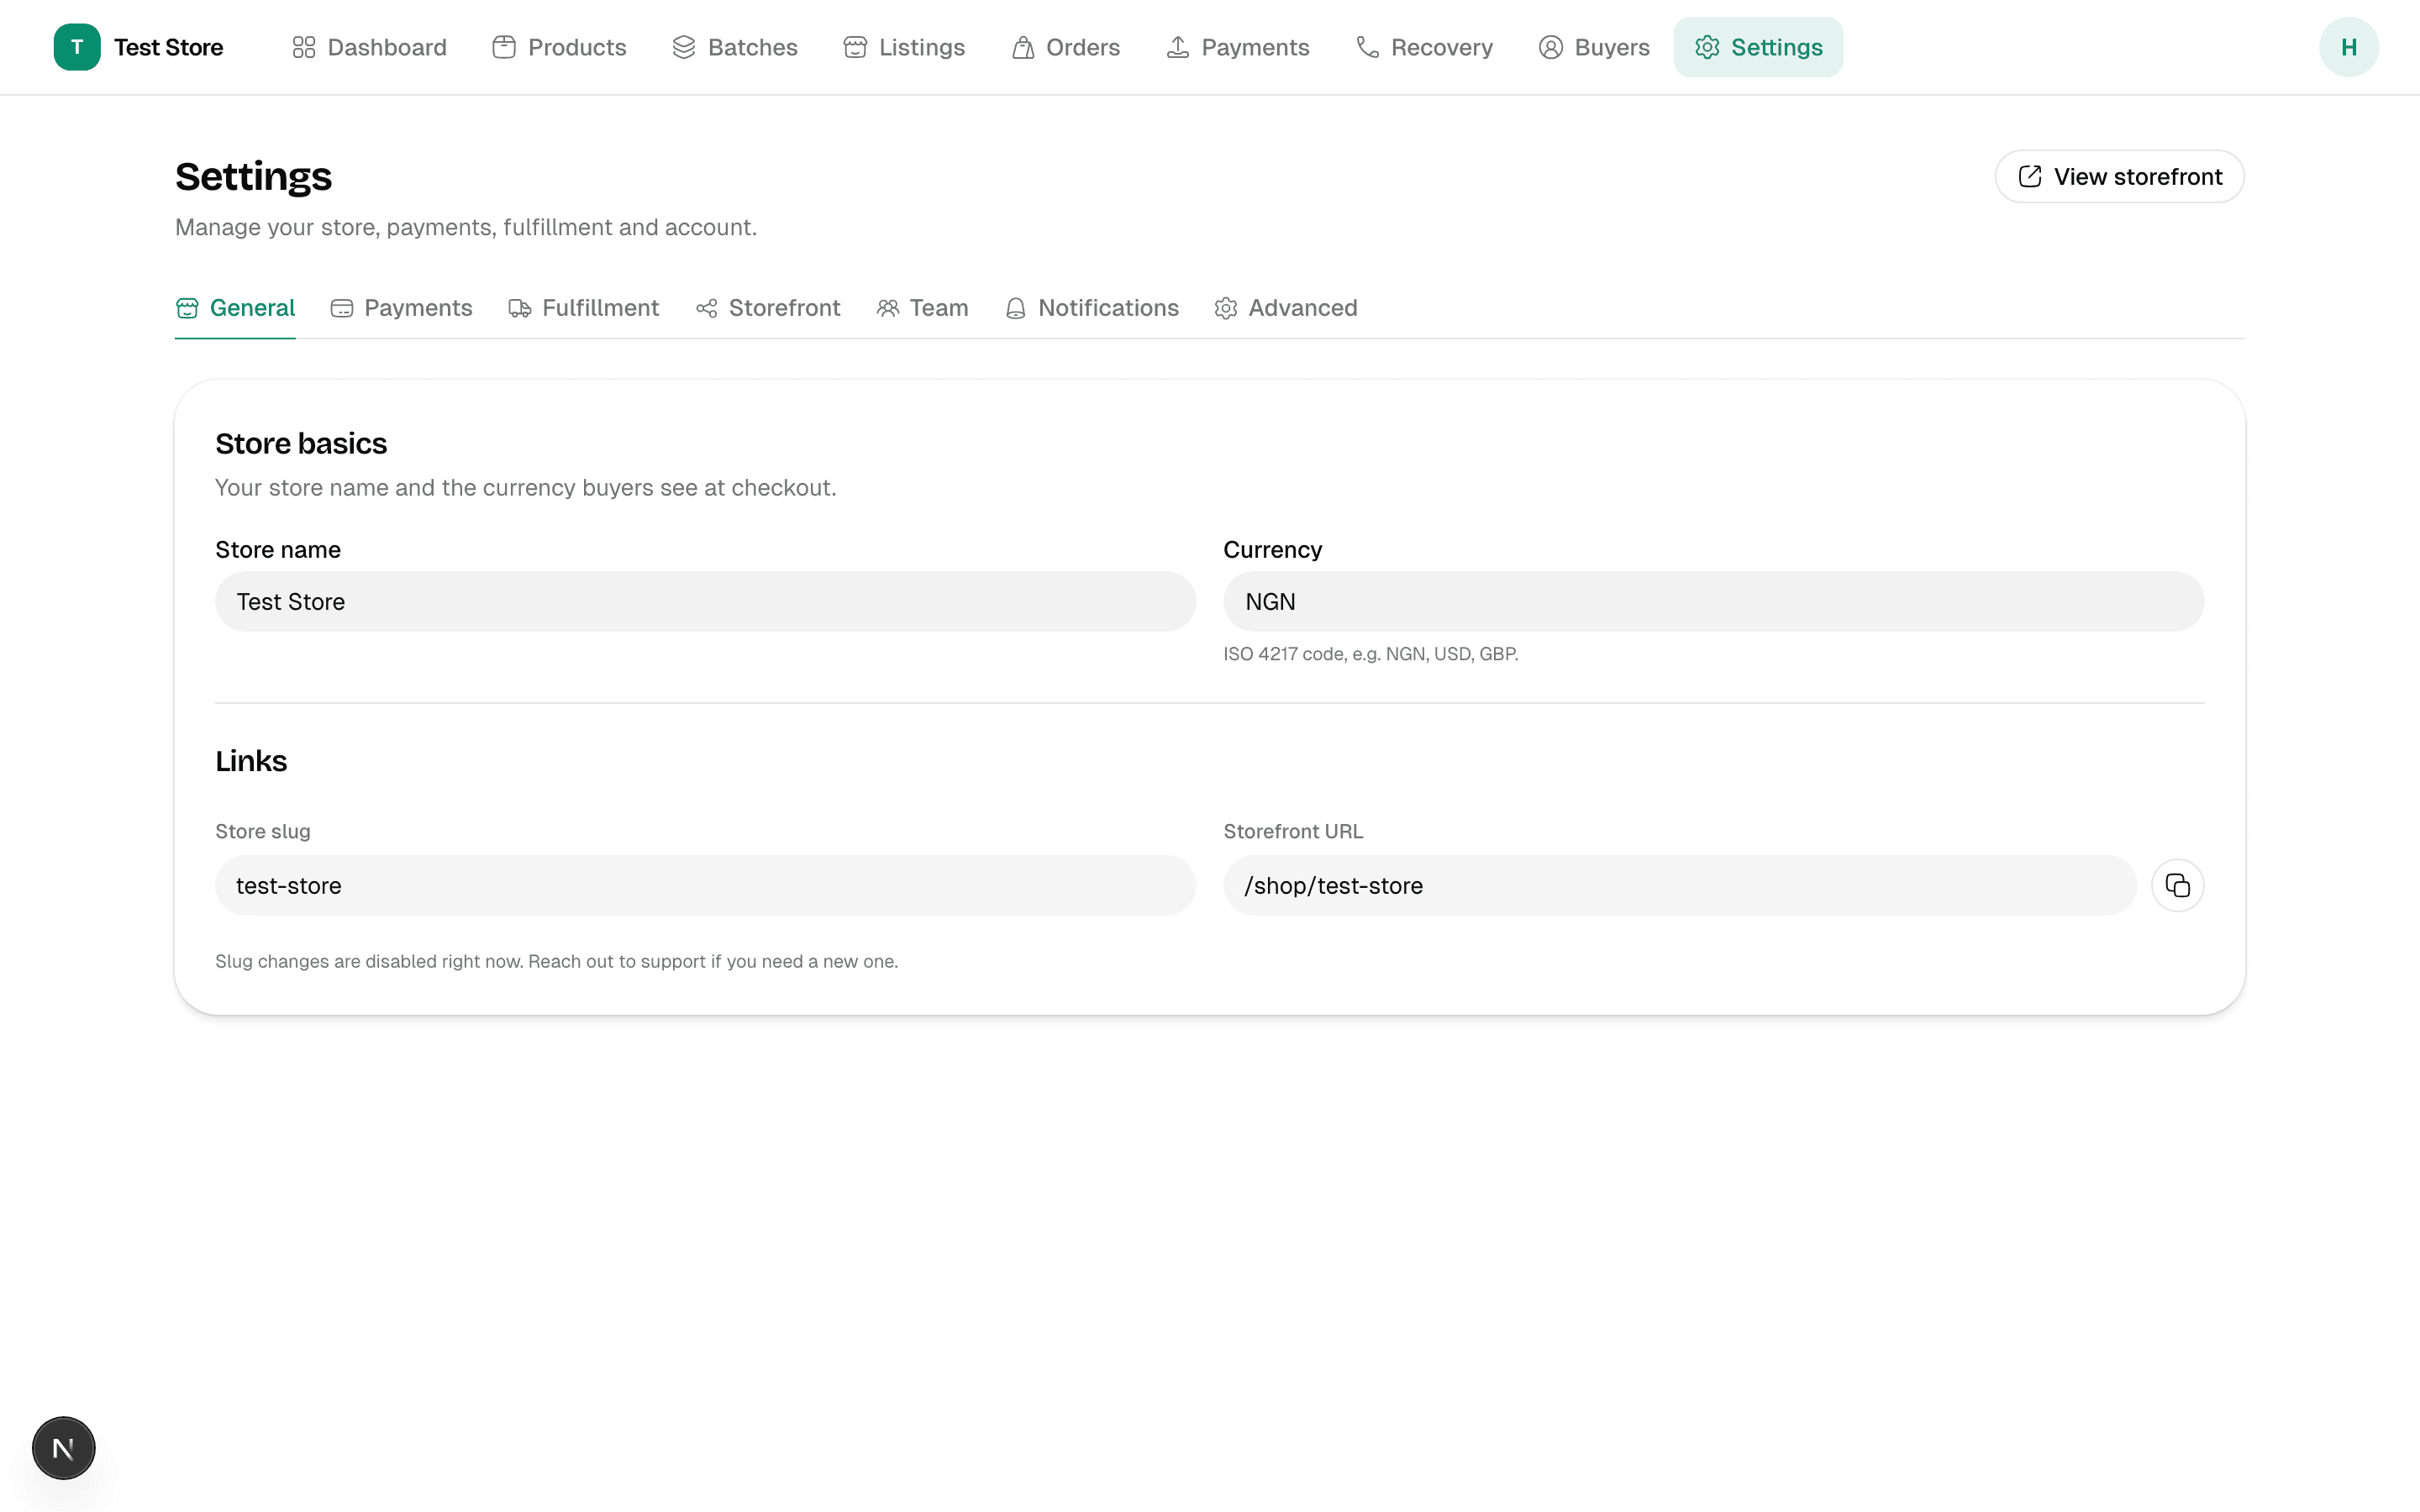Go to Orders in the top nav
This screenshot has height=1512, width=2420.
pos(1066,47)
